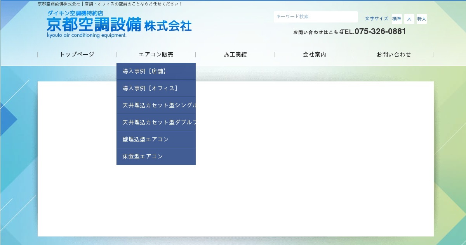Click the 京都空調設備 株式会社 logo
The image size is (466, 245).
(119, 24)
